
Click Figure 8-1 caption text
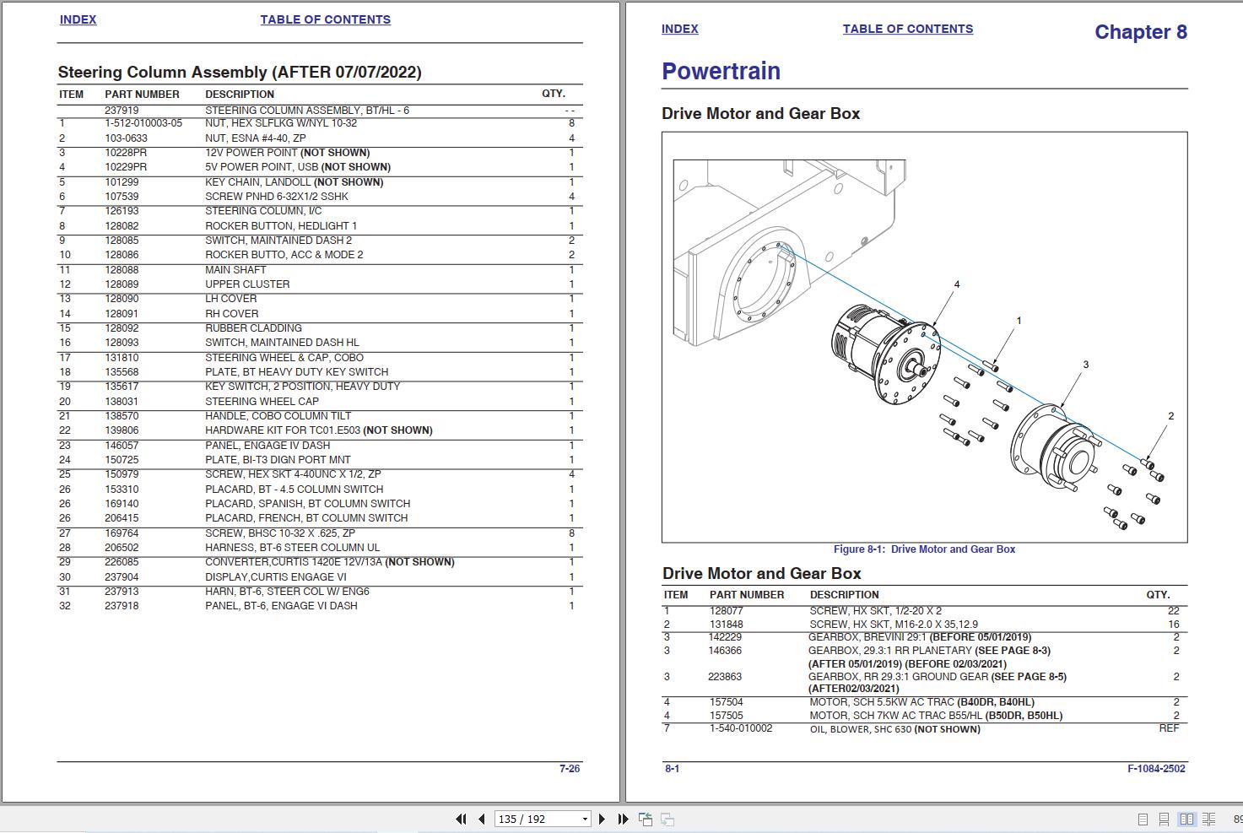tap(924, 549)
